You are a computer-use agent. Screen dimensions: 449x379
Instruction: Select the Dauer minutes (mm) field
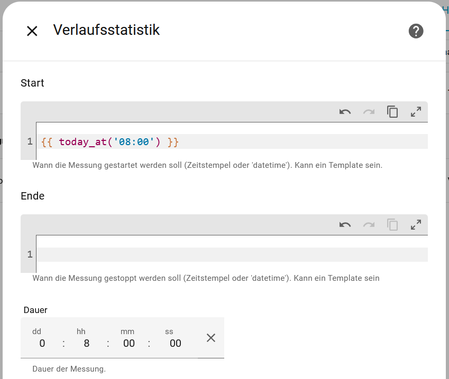(129, 343)
